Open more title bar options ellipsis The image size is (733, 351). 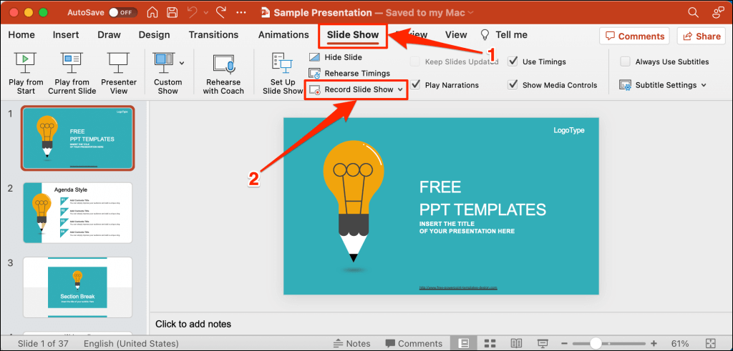[241, 13]
